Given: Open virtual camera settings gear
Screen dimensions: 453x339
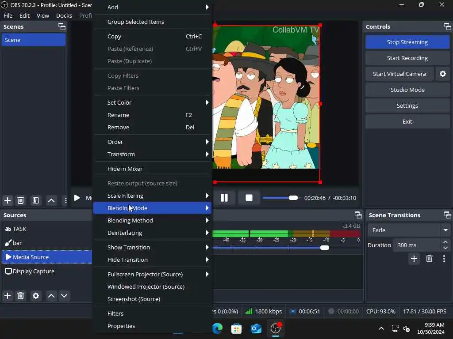Looking at the screenshot, I should pyautogui.click(x=442, y=74).
